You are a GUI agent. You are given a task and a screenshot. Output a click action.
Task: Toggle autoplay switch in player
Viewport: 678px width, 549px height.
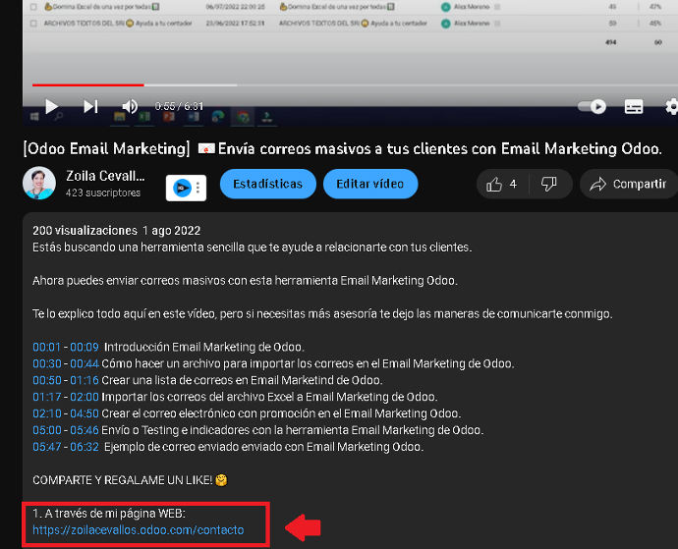pos(592,106)
